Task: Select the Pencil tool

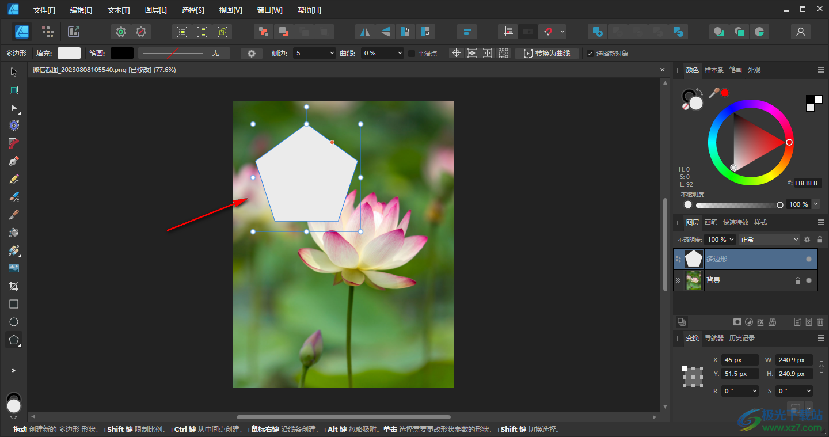Action: click(x=14, y=179)
